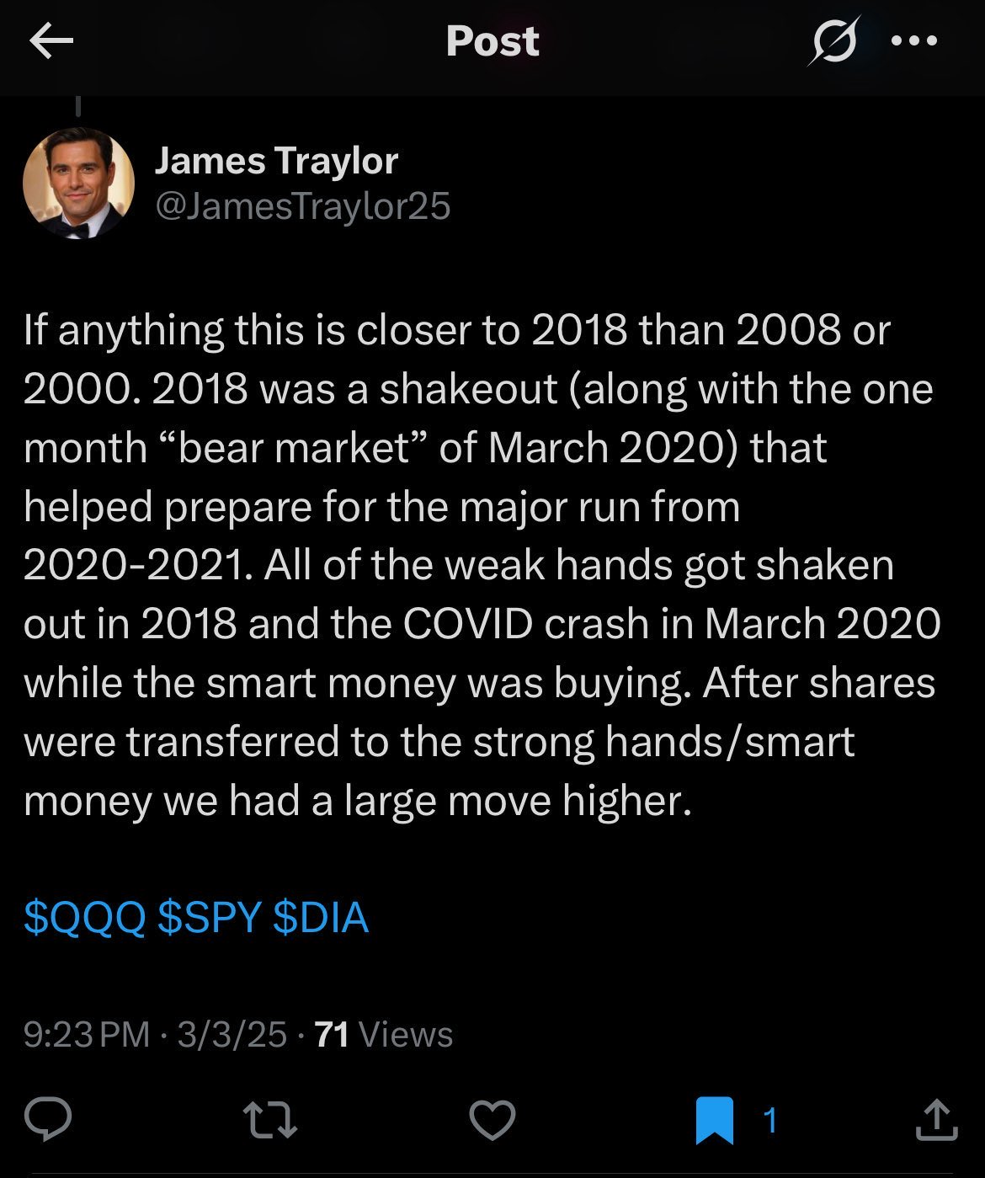Share the post via the upload icon

coord(935,1121)
